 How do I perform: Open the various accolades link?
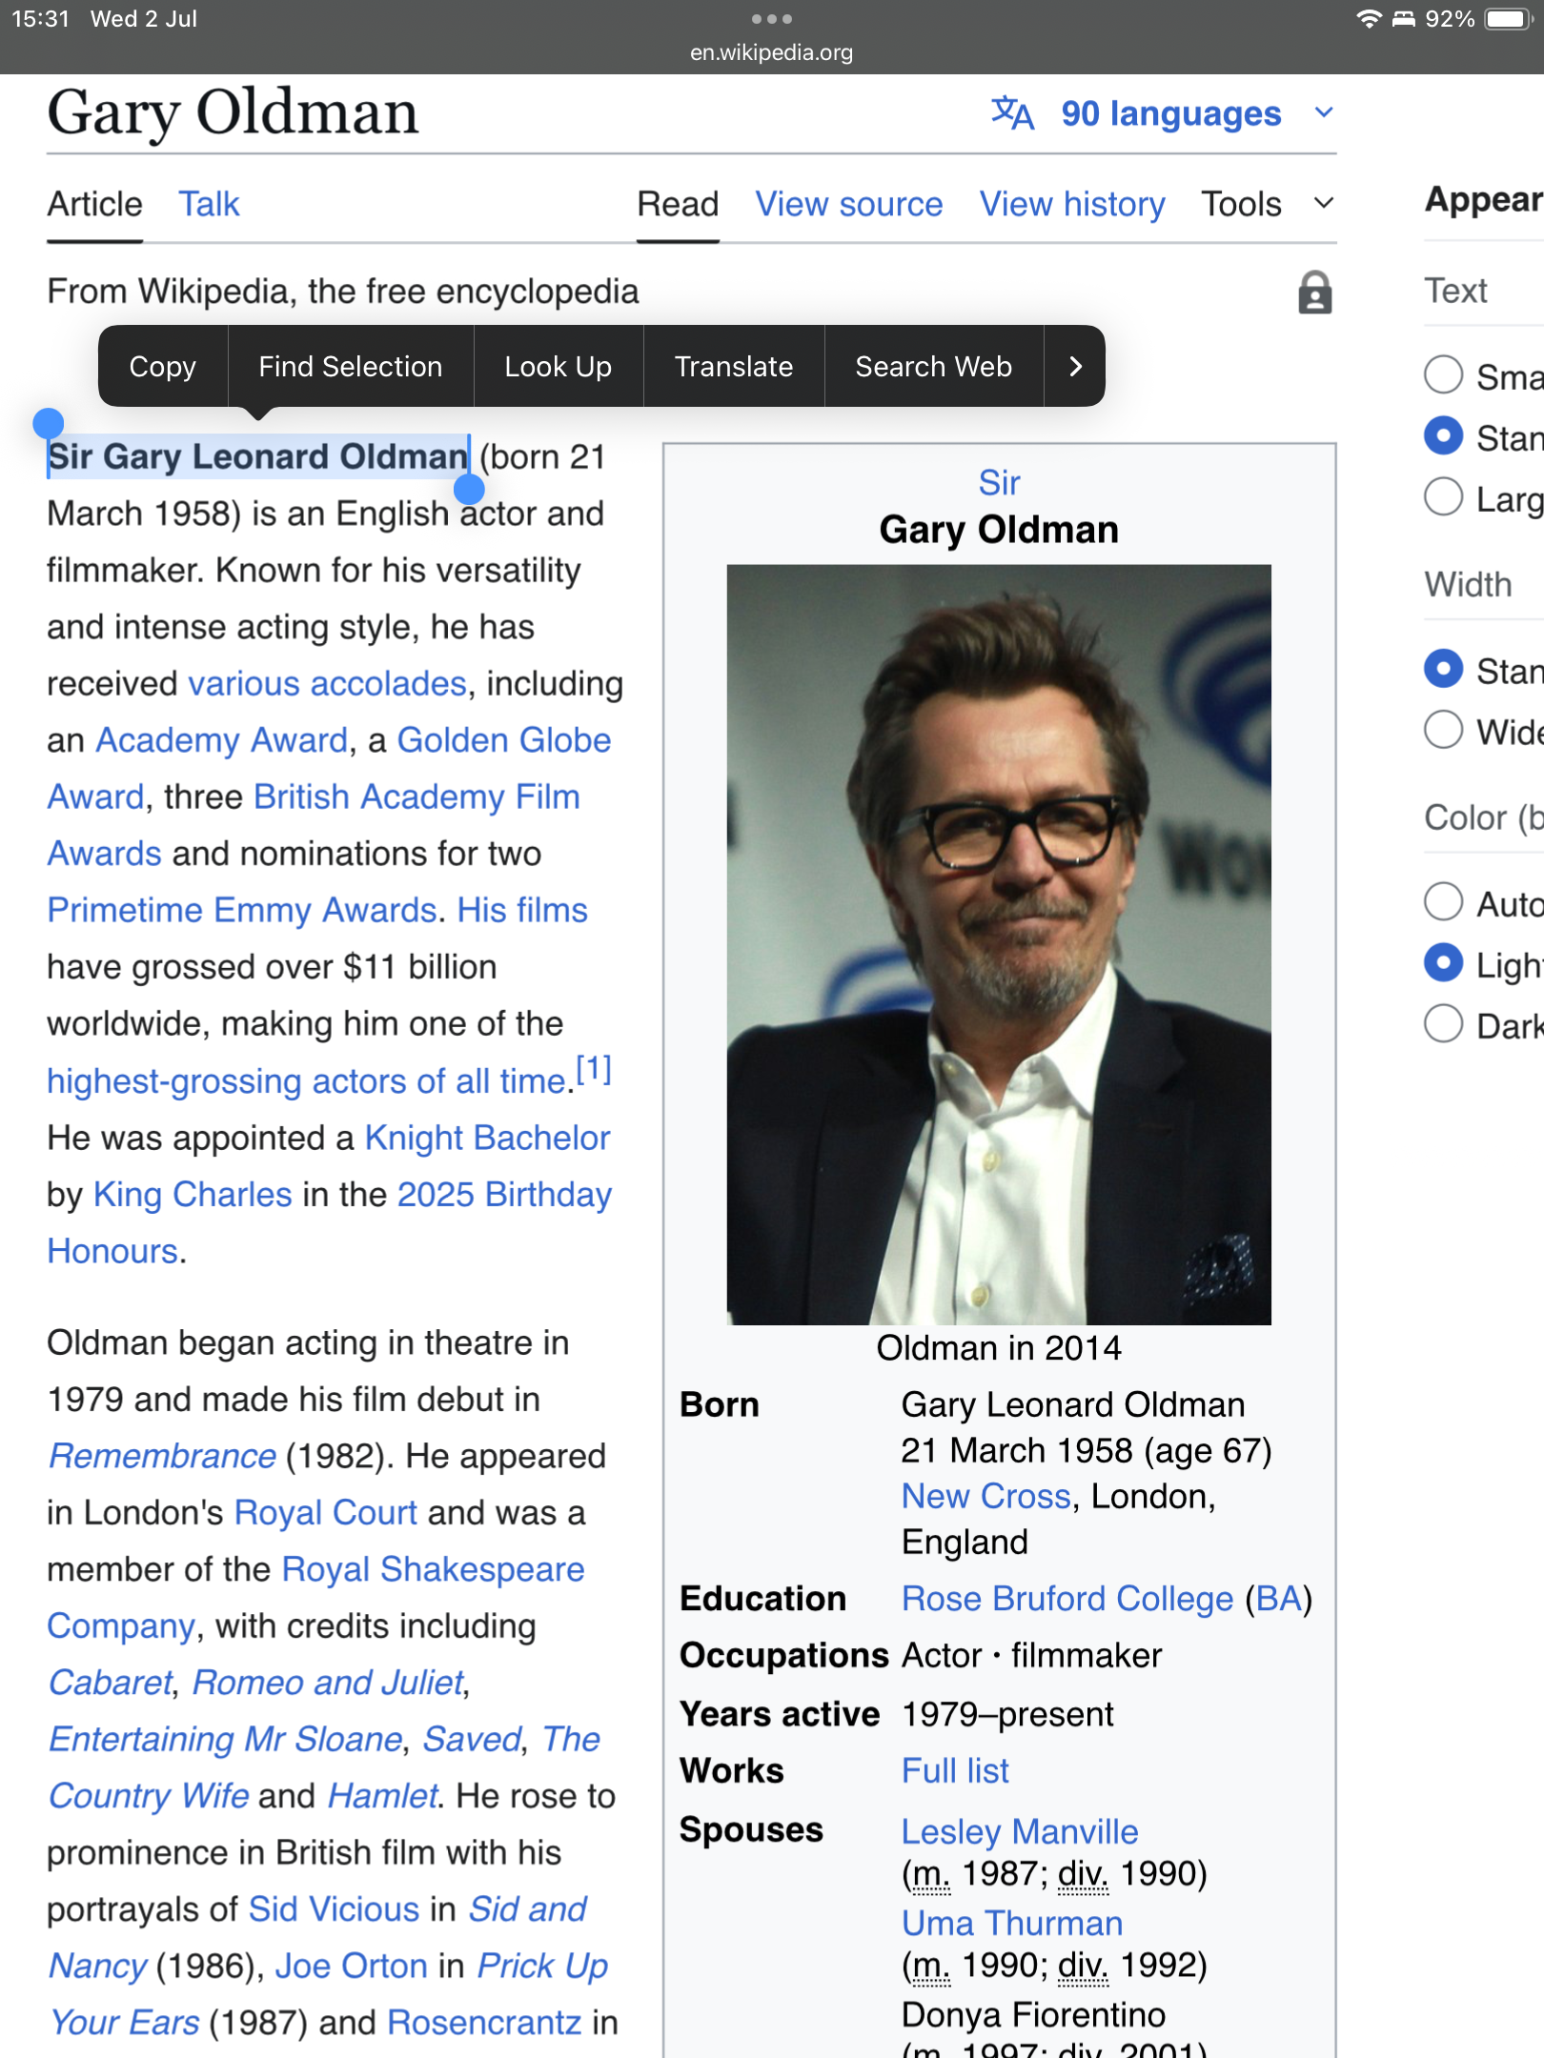(327, 684)
